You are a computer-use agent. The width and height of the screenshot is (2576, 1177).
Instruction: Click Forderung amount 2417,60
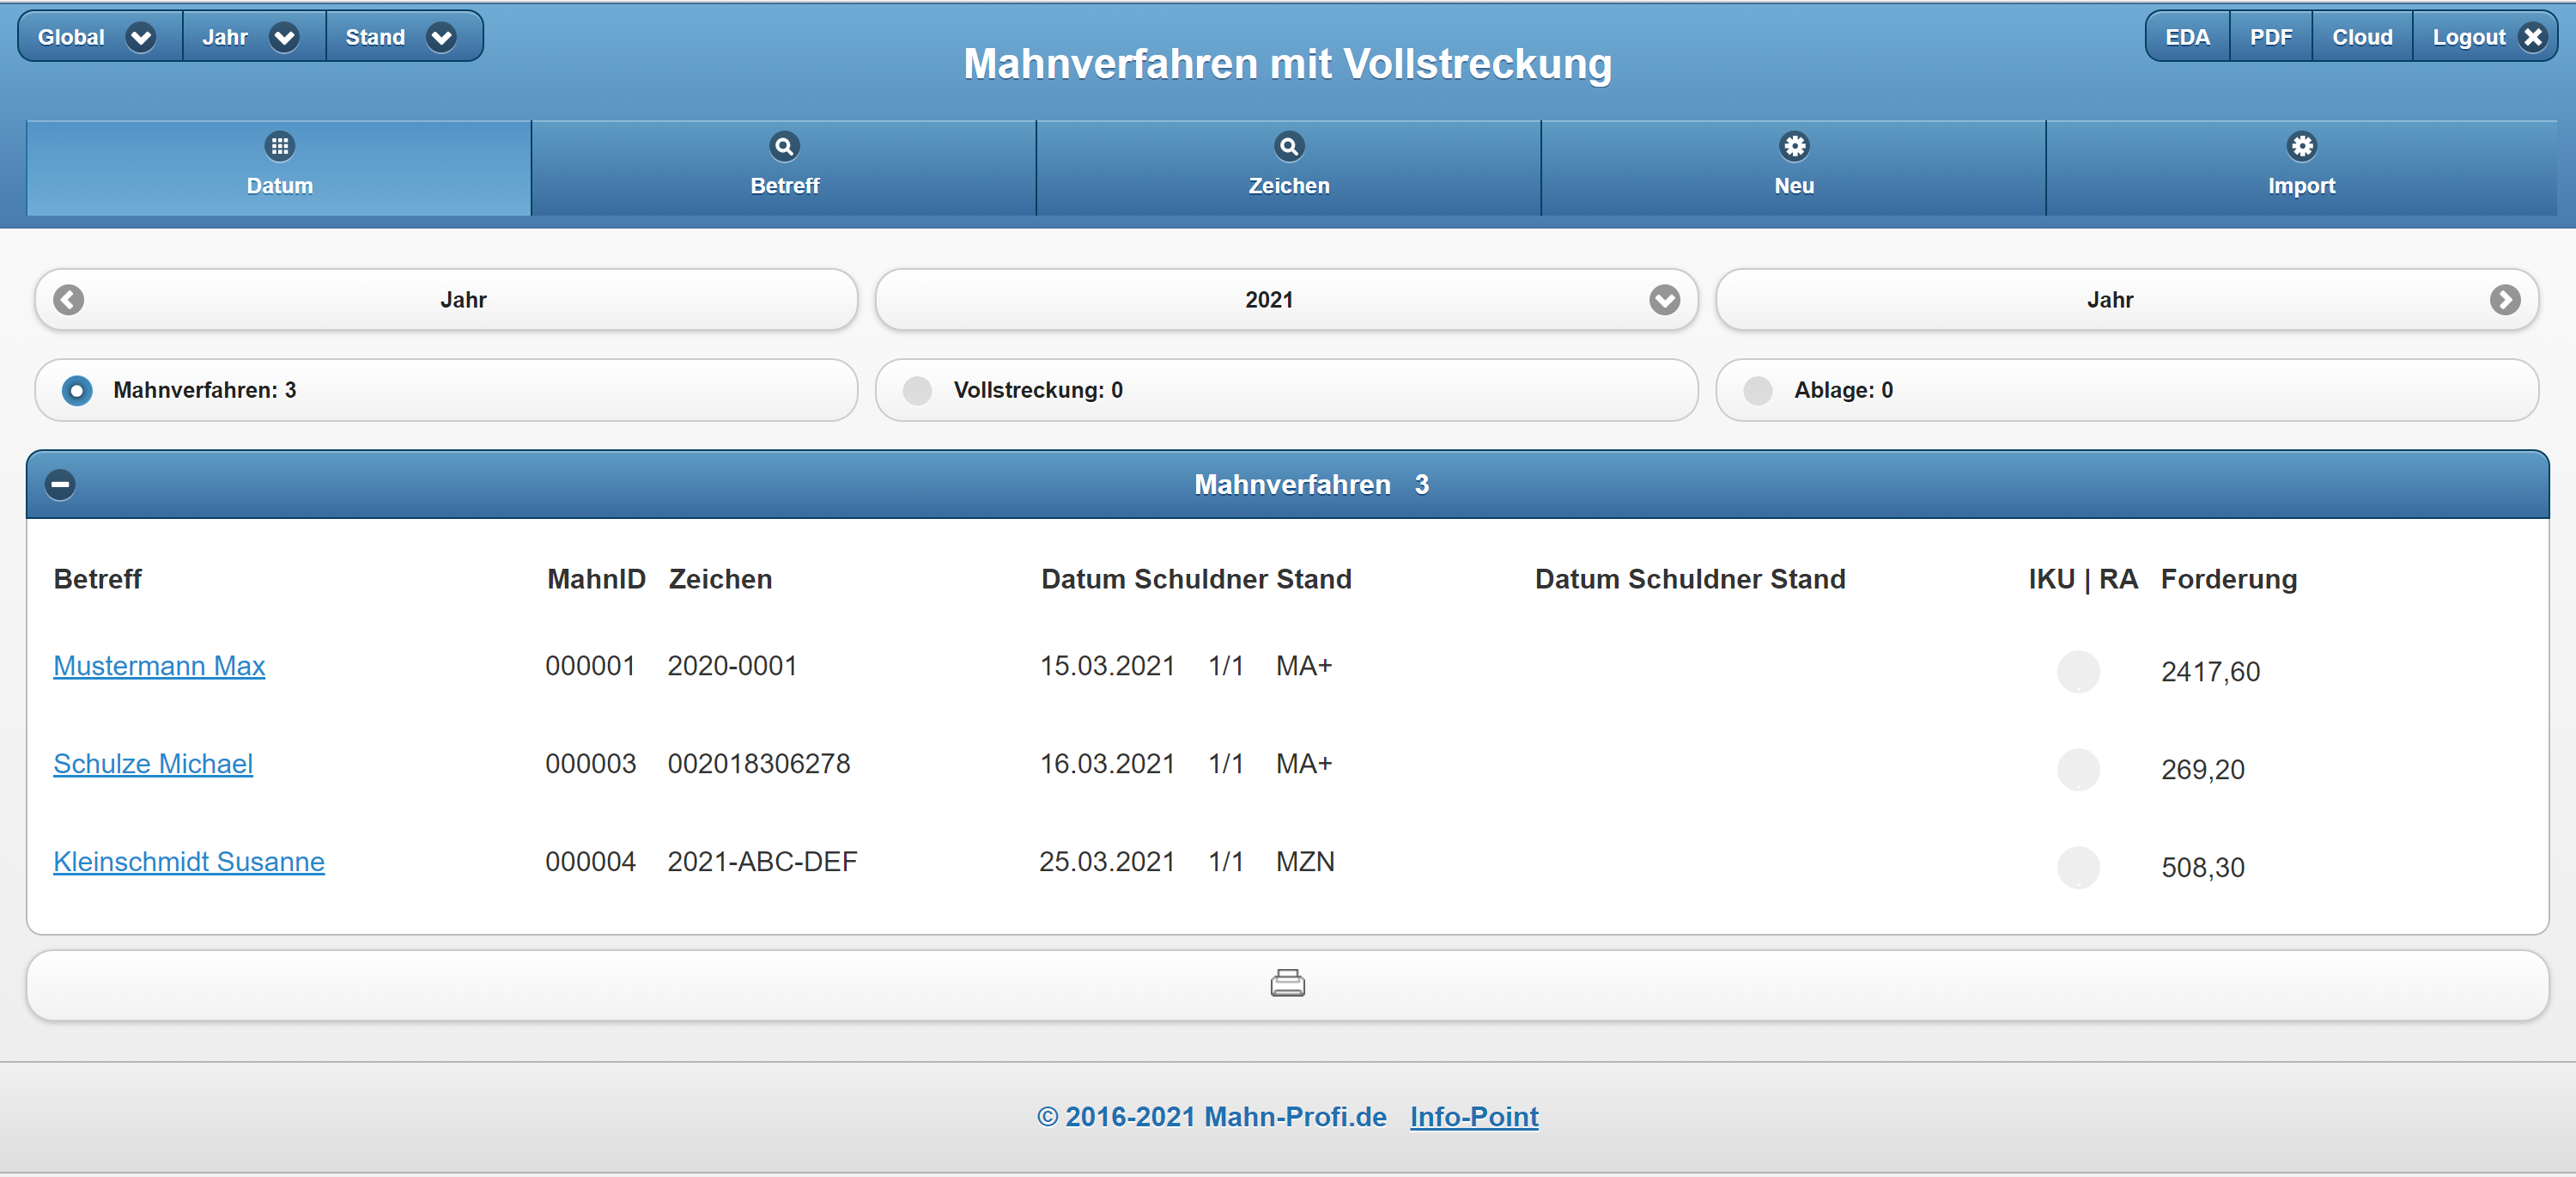tap(2210, 672)
